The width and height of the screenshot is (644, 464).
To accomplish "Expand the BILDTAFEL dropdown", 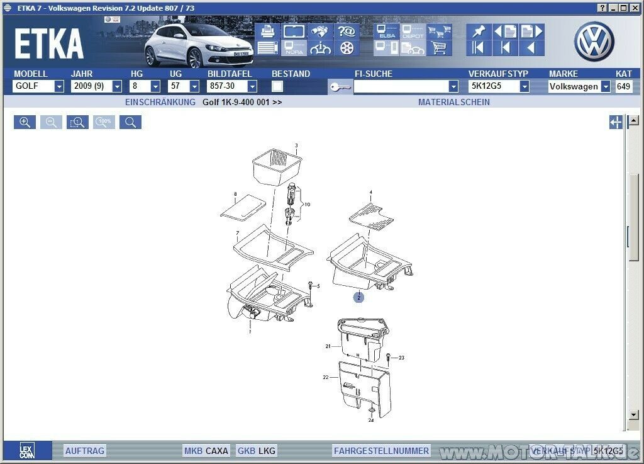I will [252, 86].
